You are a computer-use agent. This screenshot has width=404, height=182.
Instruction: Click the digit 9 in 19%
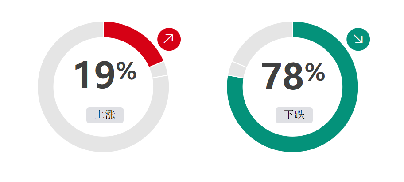(x=105, y=75)
